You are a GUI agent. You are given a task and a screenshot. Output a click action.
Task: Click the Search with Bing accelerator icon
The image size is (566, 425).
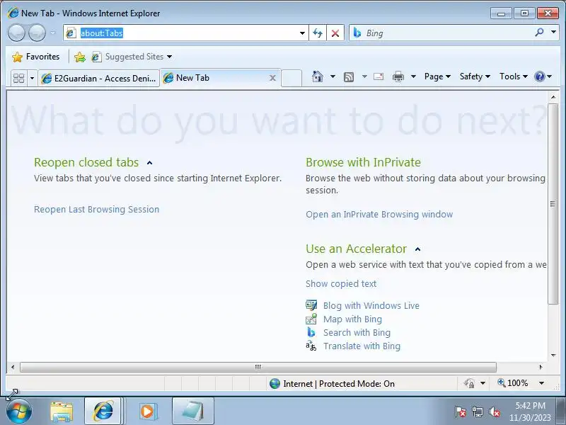pos(311,332)
